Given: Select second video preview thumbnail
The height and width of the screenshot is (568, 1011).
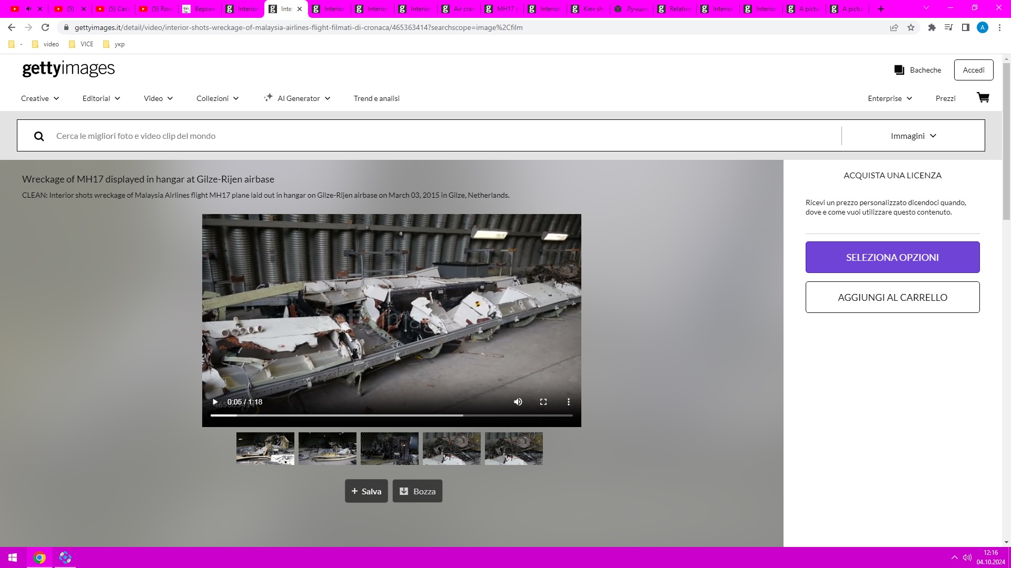Looking at the screenshot, I should point(328,449).
